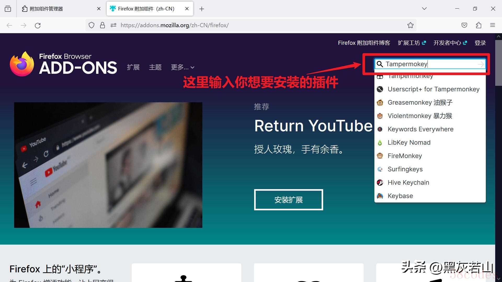Click the Keywords Everywhere K icon
The height and width of the screenshot is (282, 502).
pos(380,129)
